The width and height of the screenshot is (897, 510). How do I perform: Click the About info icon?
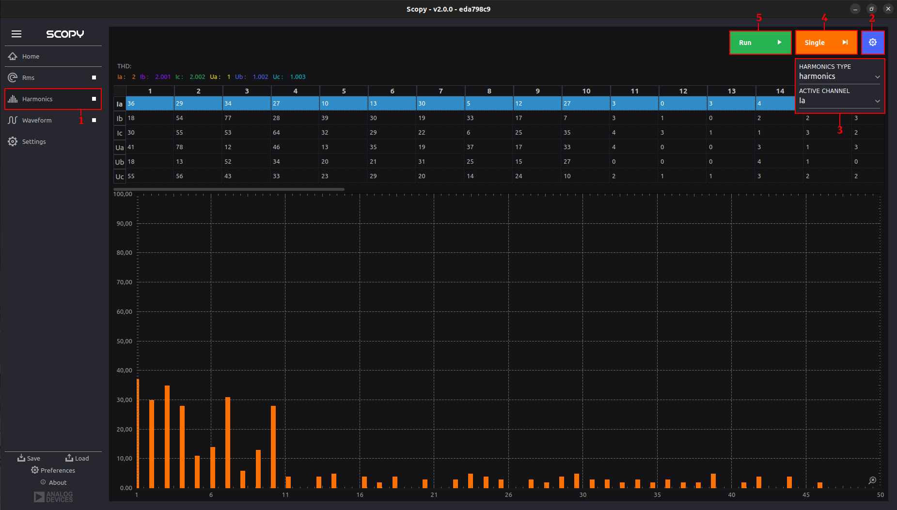coord(43,482)
